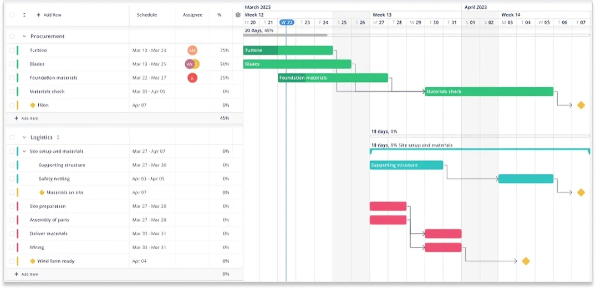Screen dimensions: 596x289
Task: Click the Assignee column header
Action: (x=192, y=15)
